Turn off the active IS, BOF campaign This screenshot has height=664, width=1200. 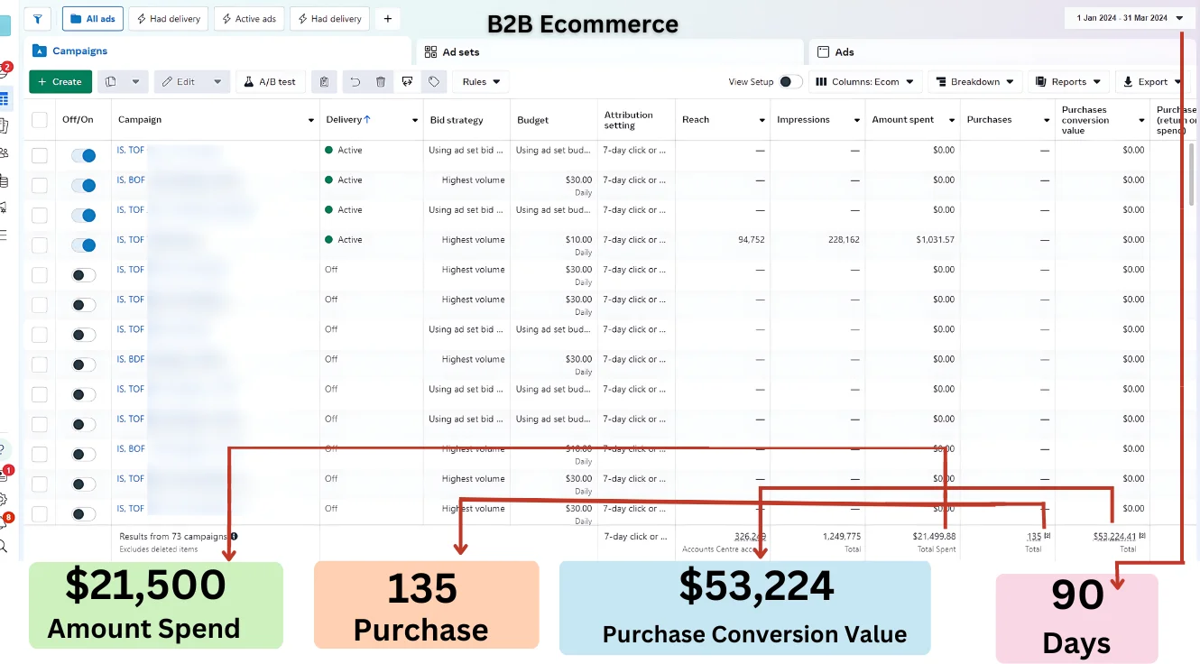pos(84,186)
